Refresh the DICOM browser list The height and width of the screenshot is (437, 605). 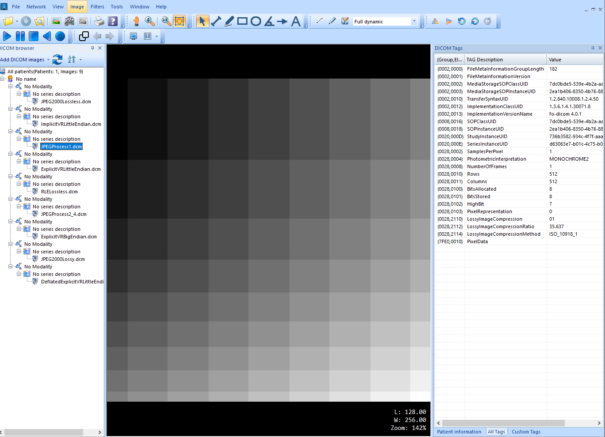tap(57, 60)
